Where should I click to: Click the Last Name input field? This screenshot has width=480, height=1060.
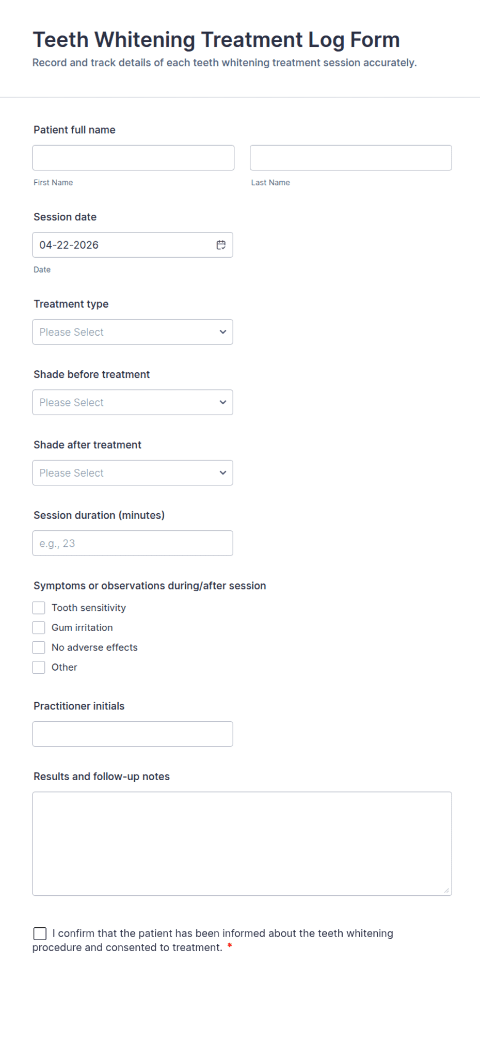coord(350,158)
